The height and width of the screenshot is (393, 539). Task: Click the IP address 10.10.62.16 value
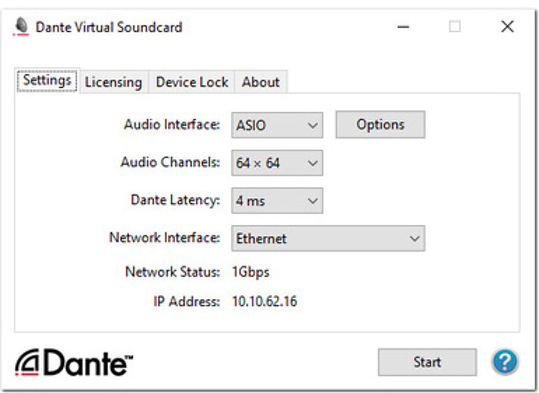[264, 302]
